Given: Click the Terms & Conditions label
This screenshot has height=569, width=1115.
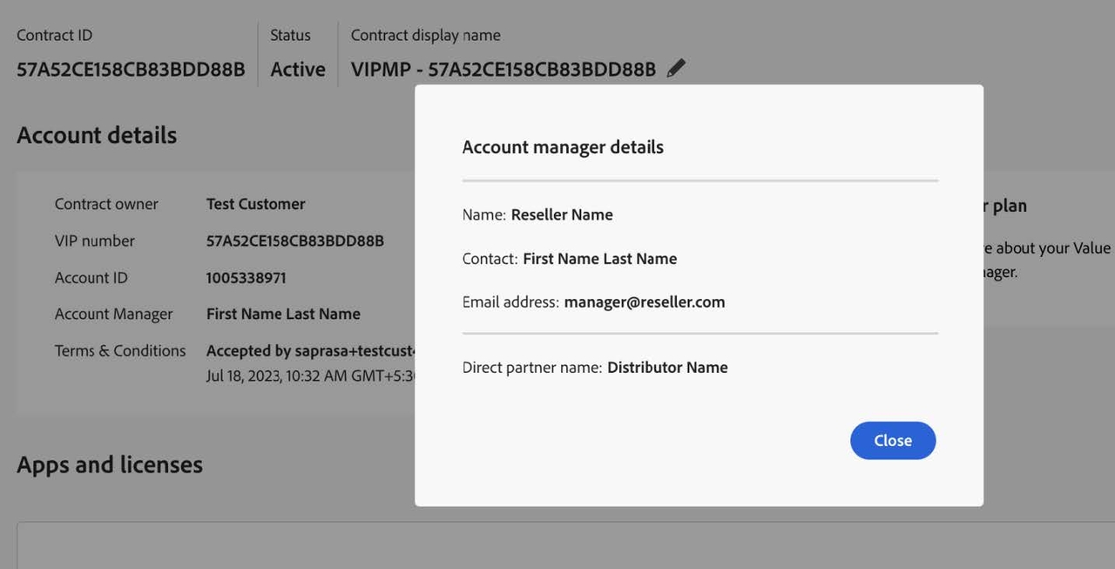Looking at the screenshot, I should 120,350.
